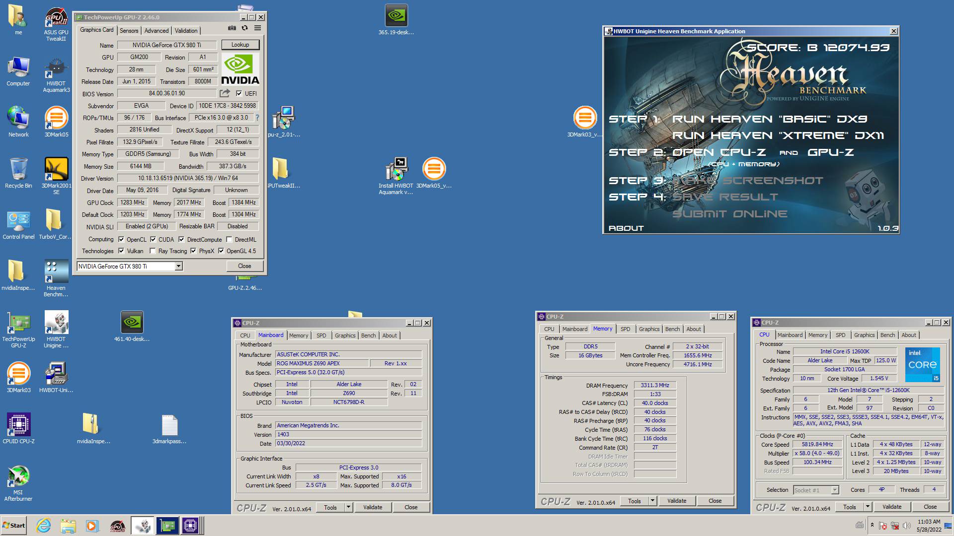
Task: Open Recycle Bin icon
Action: click(18, 173)
